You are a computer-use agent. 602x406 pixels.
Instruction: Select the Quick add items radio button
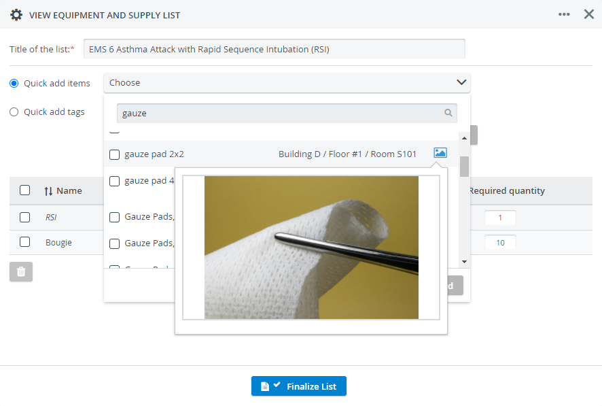coord(14,84)
